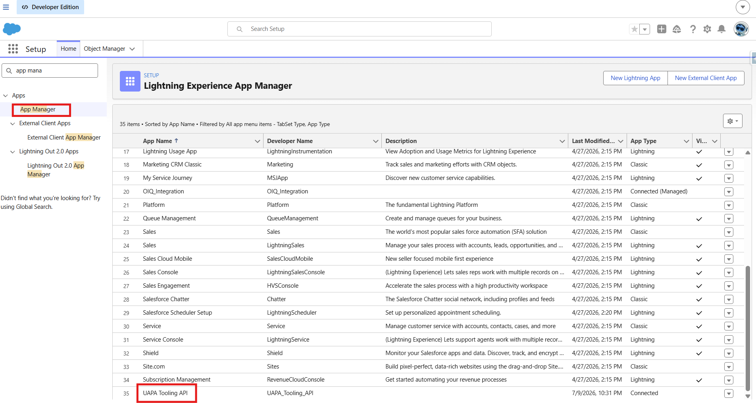
Task: Open row actions for Service Console
Action: tap(729, 340)
